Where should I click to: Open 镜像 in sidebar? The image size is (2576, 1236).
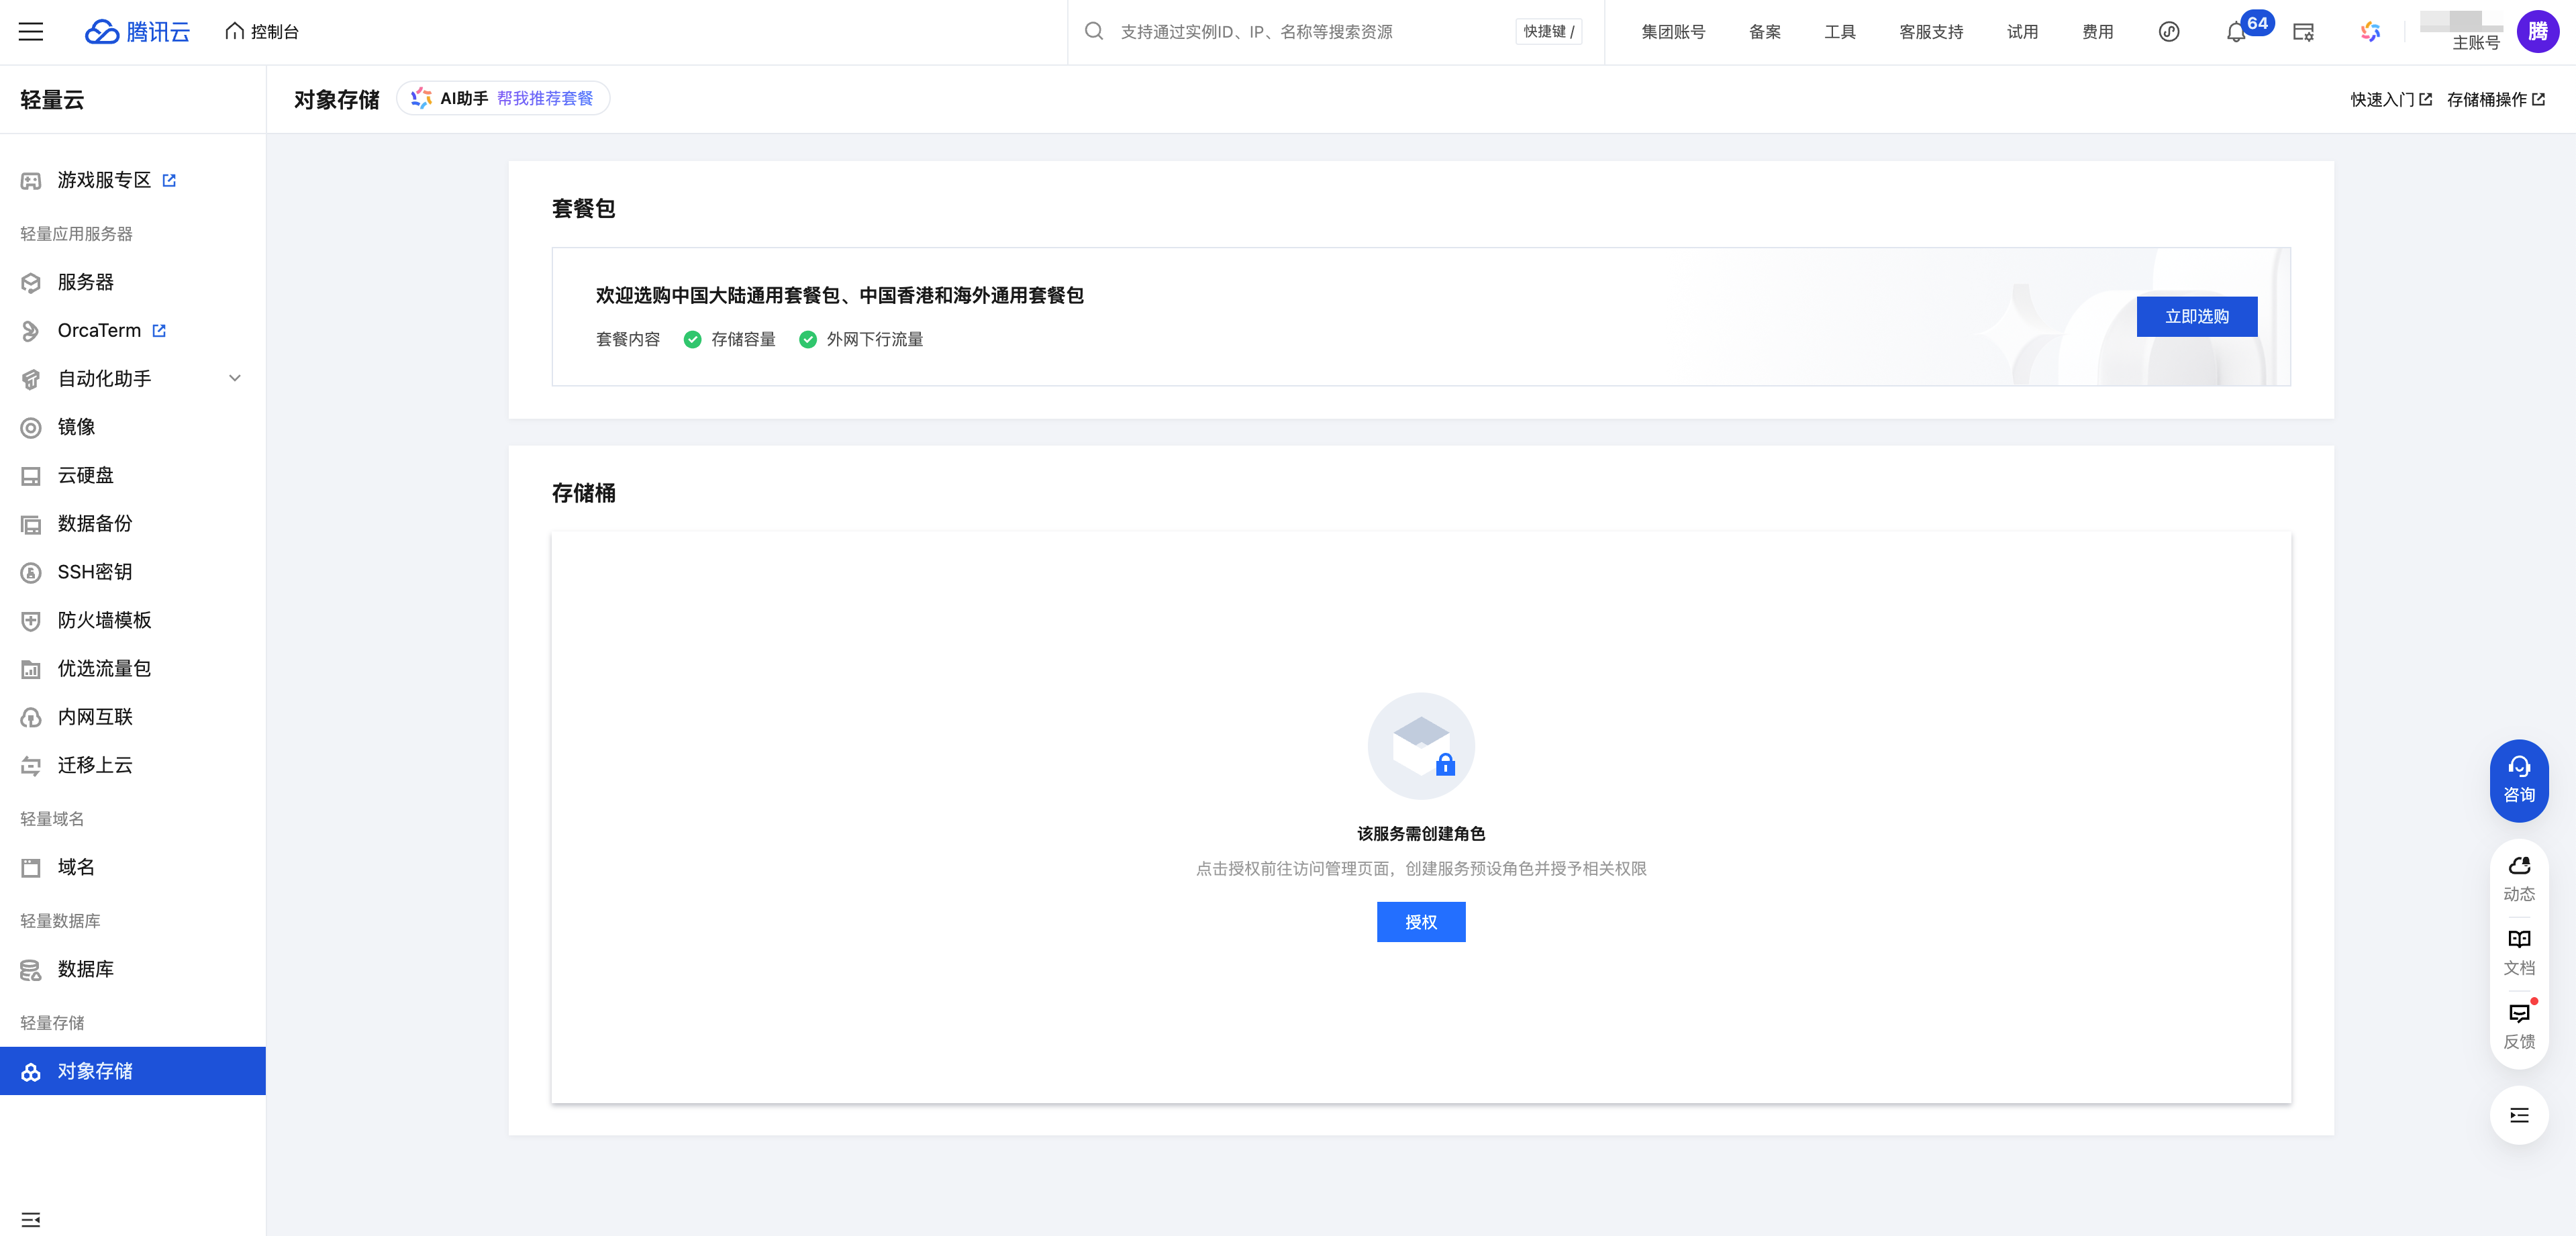(133, 427)
